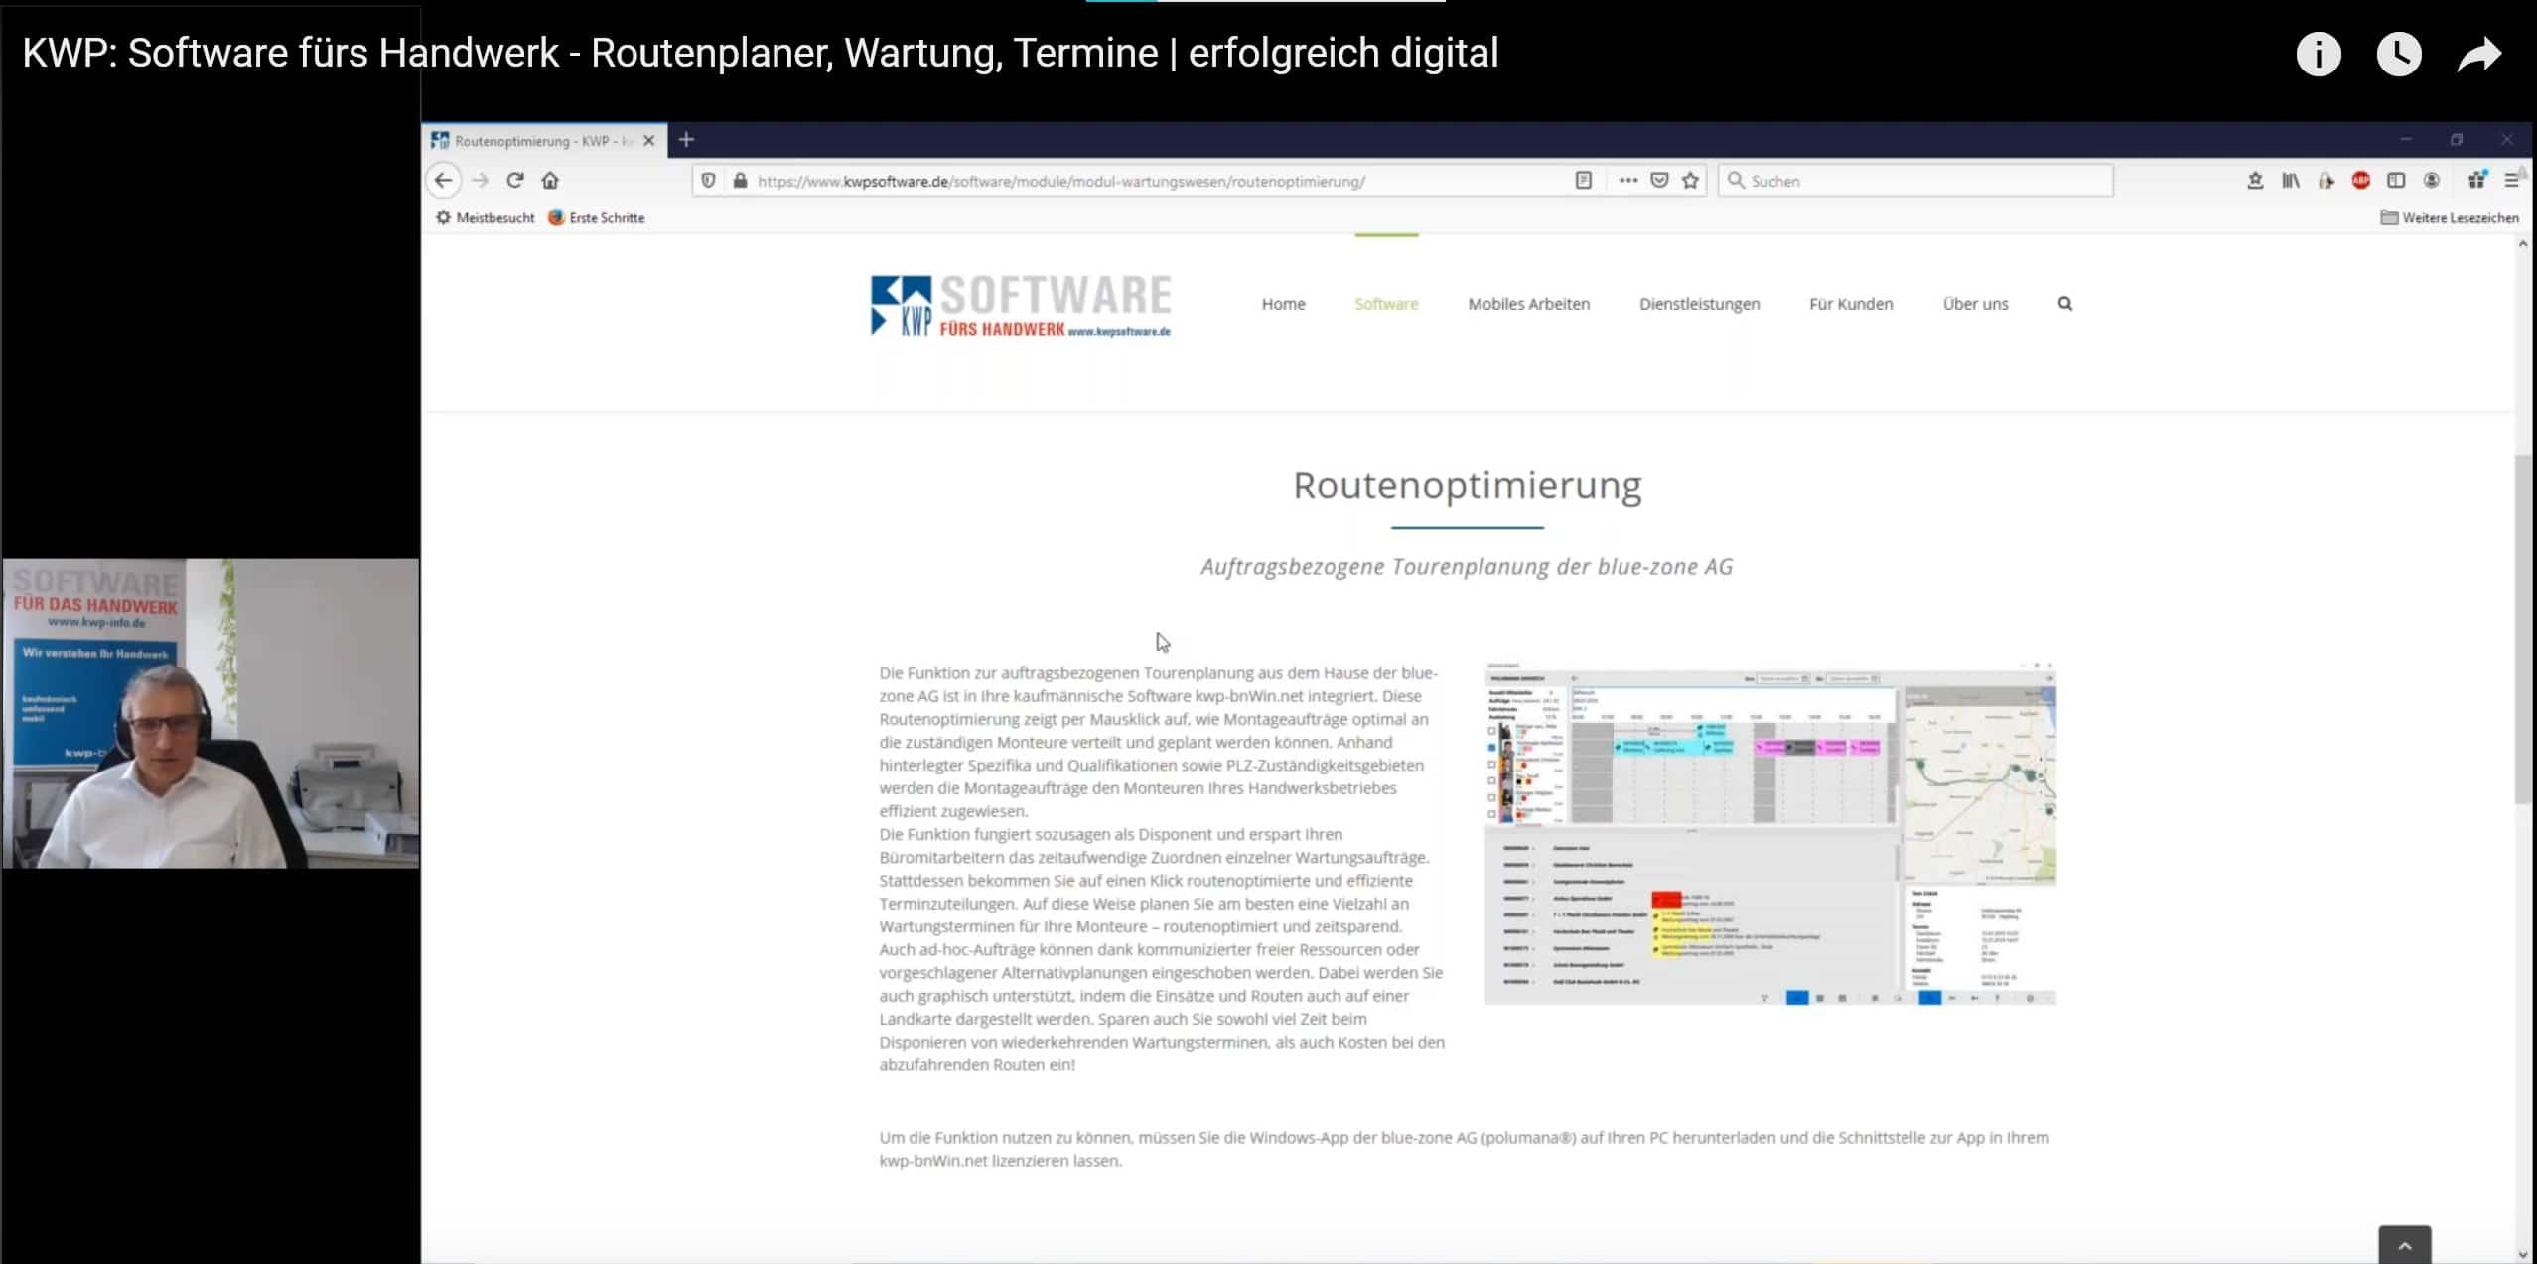Screen dimensions: 2537x1264
Task: Toggle the sidebar view icon
Action: 2396,180
